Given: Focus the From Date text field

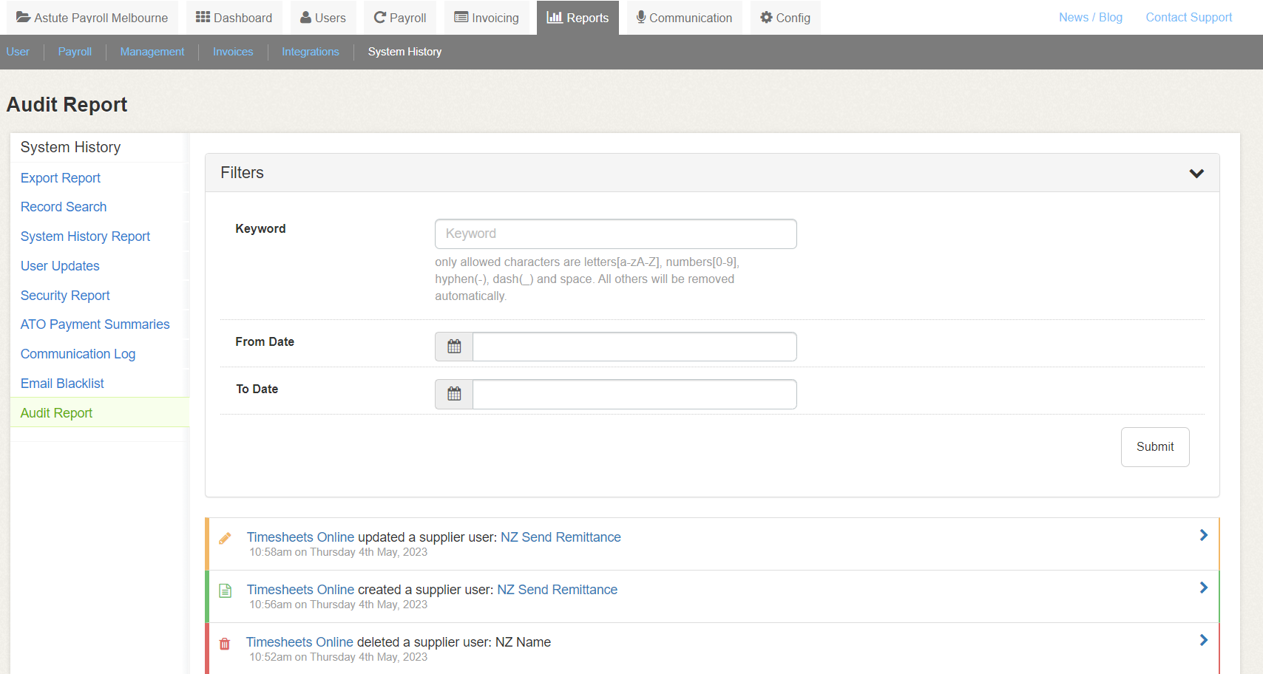Looking at the screenshot, I should pos(634,347).
